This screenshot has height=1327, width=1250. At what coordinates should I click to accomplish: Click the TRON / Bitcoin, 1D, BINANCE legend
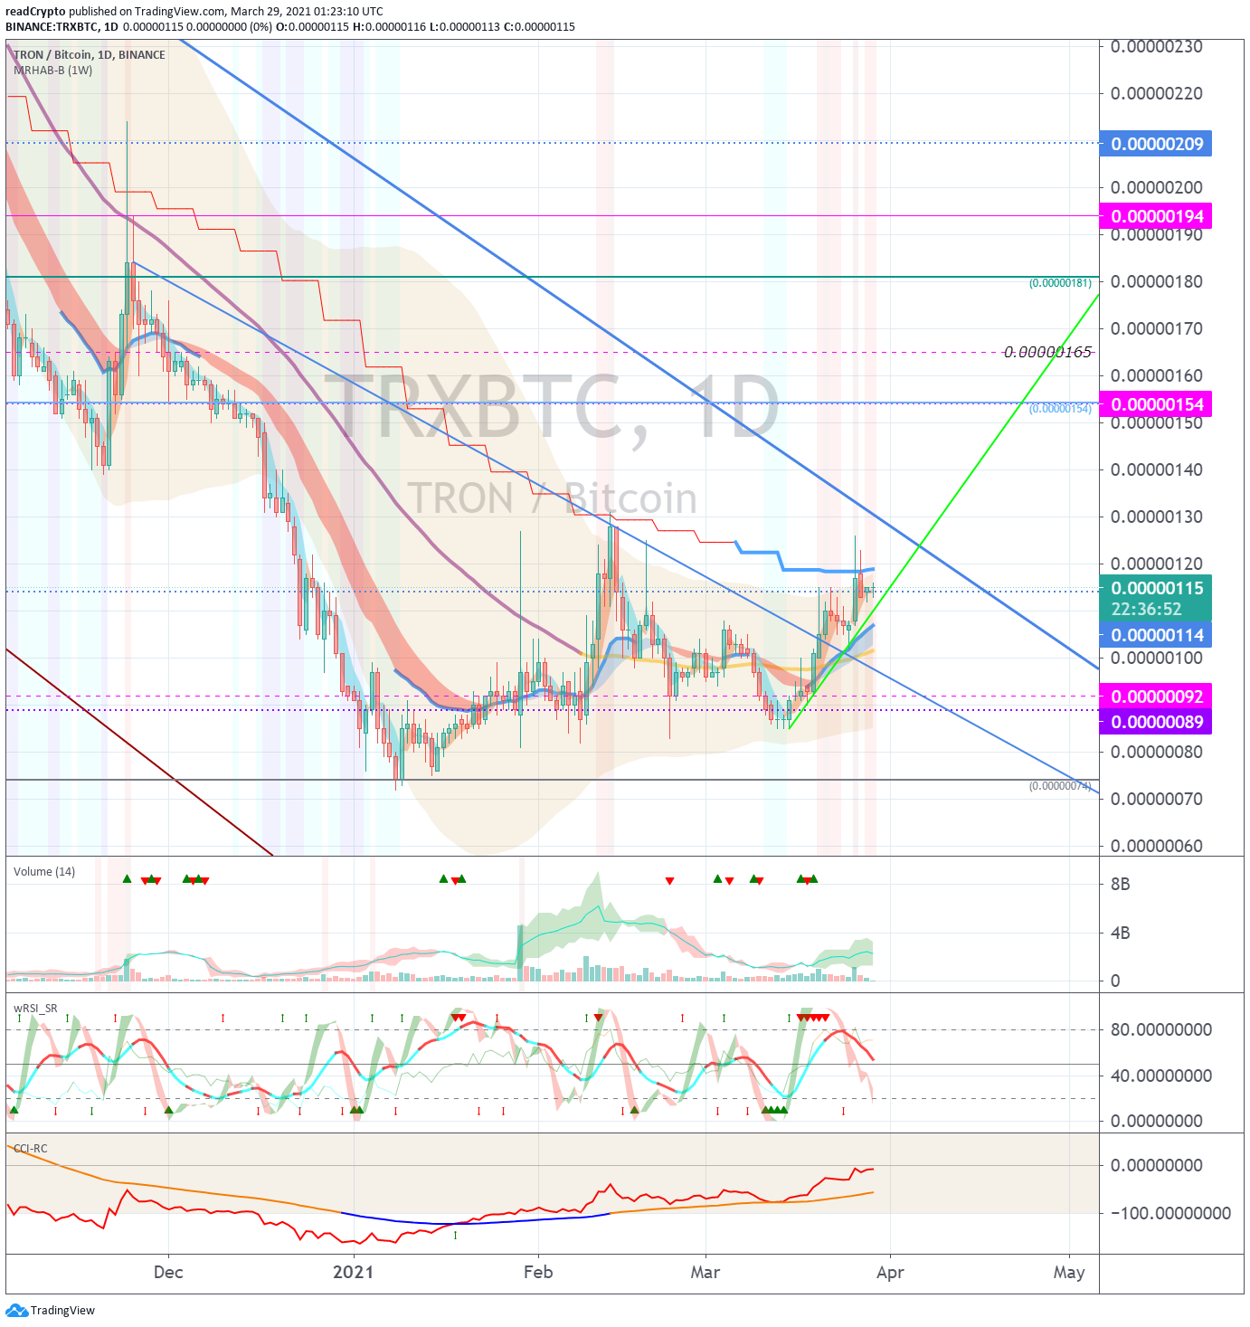tap(90, 54)
